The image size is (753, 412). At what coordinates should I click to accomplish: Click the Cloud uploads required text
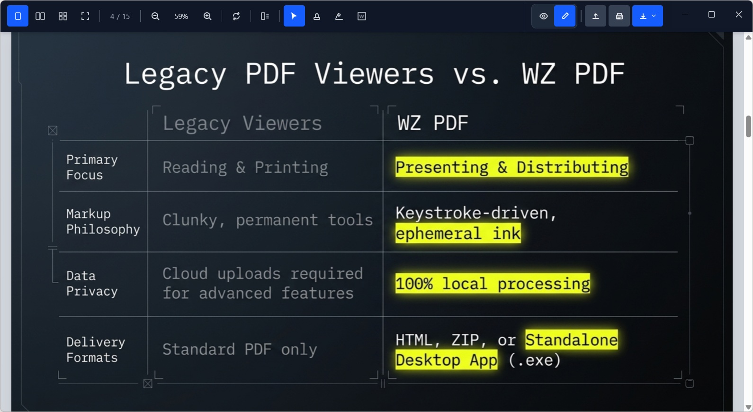tap(262, 274)
